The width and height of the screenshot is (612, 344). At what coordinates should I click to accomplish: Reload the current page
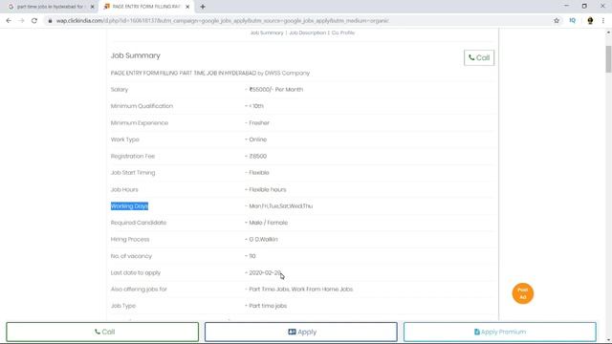point(34,21)
